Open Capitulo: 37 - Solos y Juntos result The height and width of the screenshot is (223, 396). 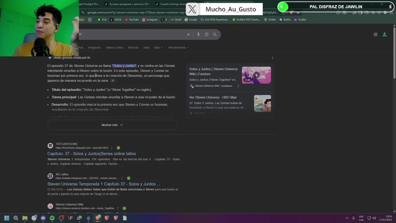pos(92,154)
